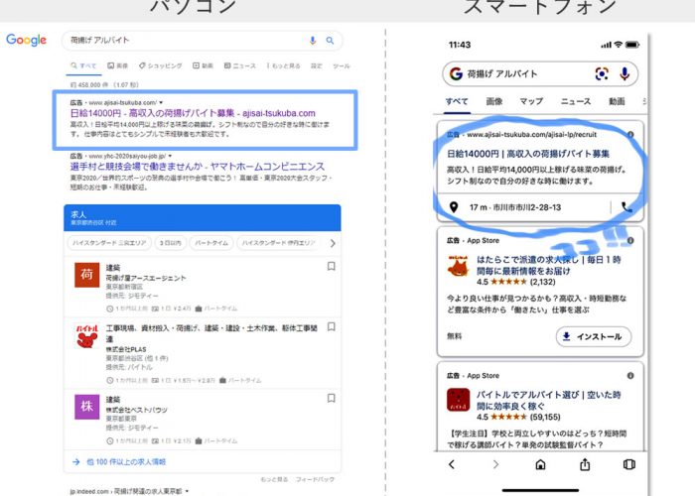
Task: Click the インストール button
Action: pos(594,336)
